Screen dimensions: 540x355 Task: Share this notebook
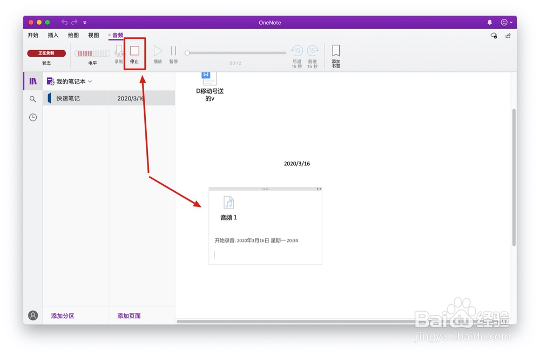508,36
